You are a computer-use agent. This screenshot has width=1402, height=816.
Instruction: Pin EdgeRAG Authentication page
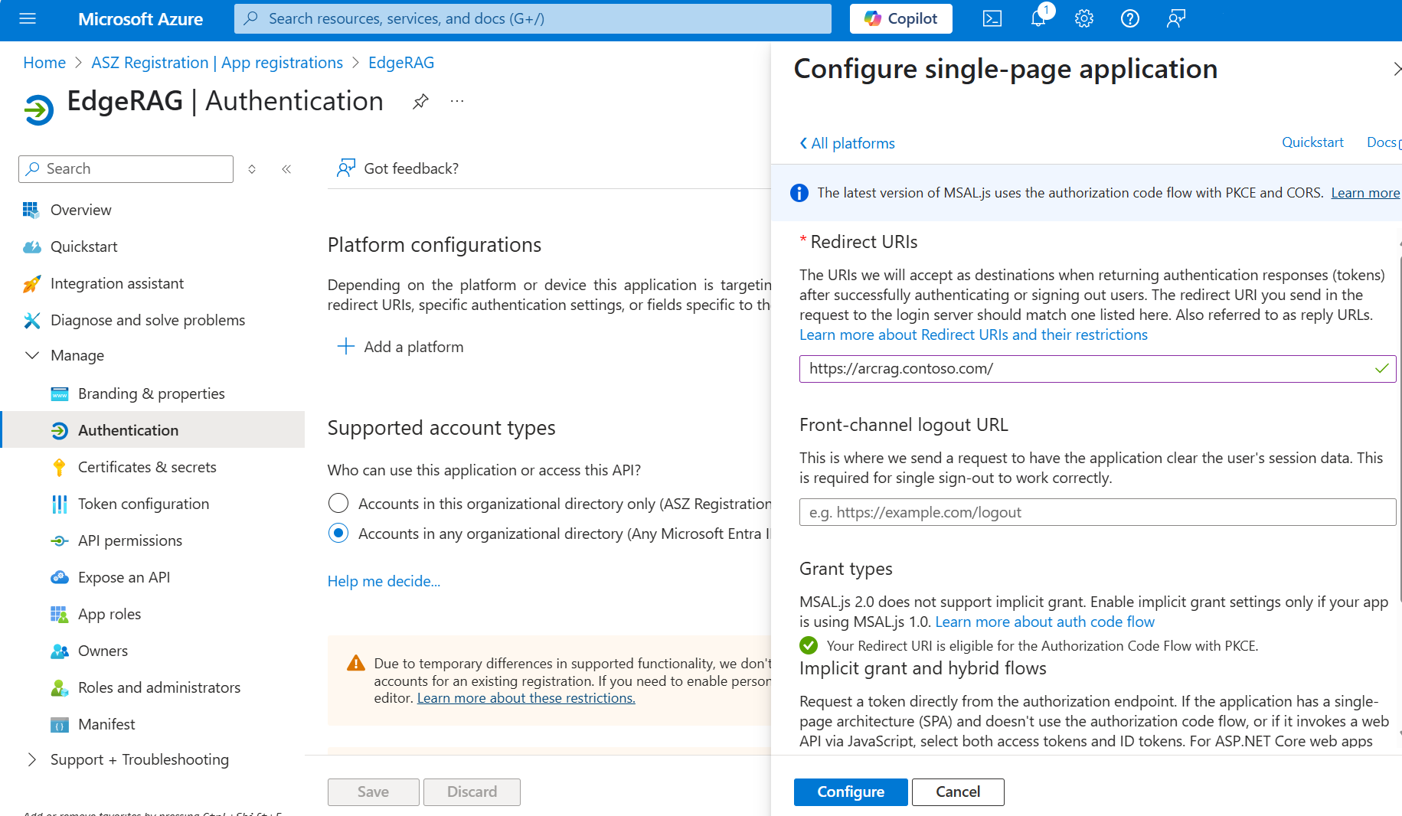420,101
